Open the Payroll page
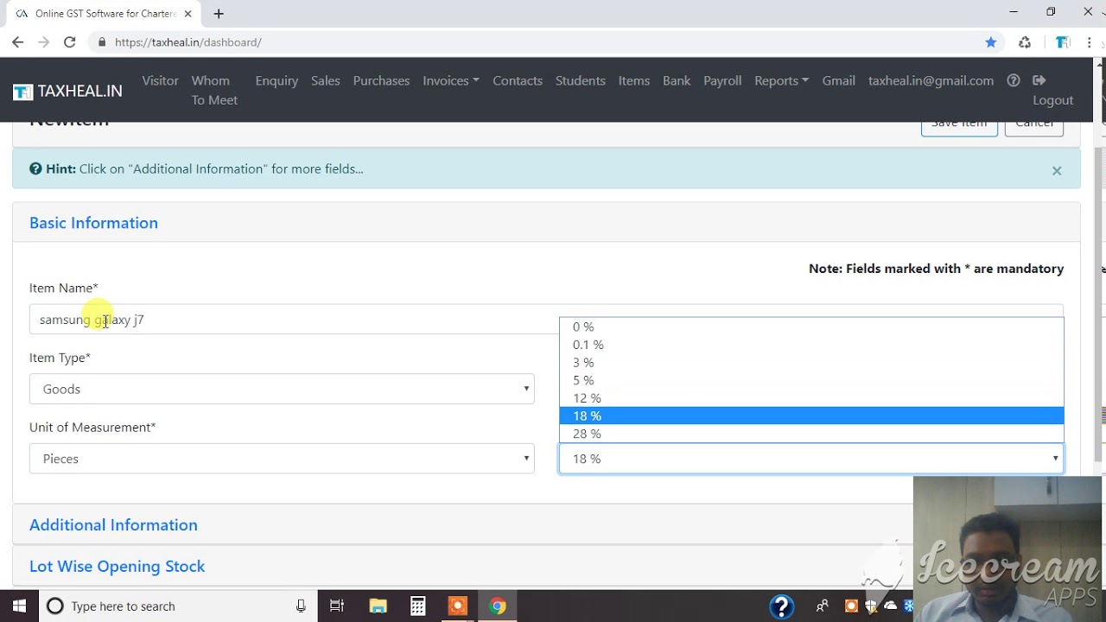Image resolution: width=1106 pixels, height=622 pixels. (722, 80)
